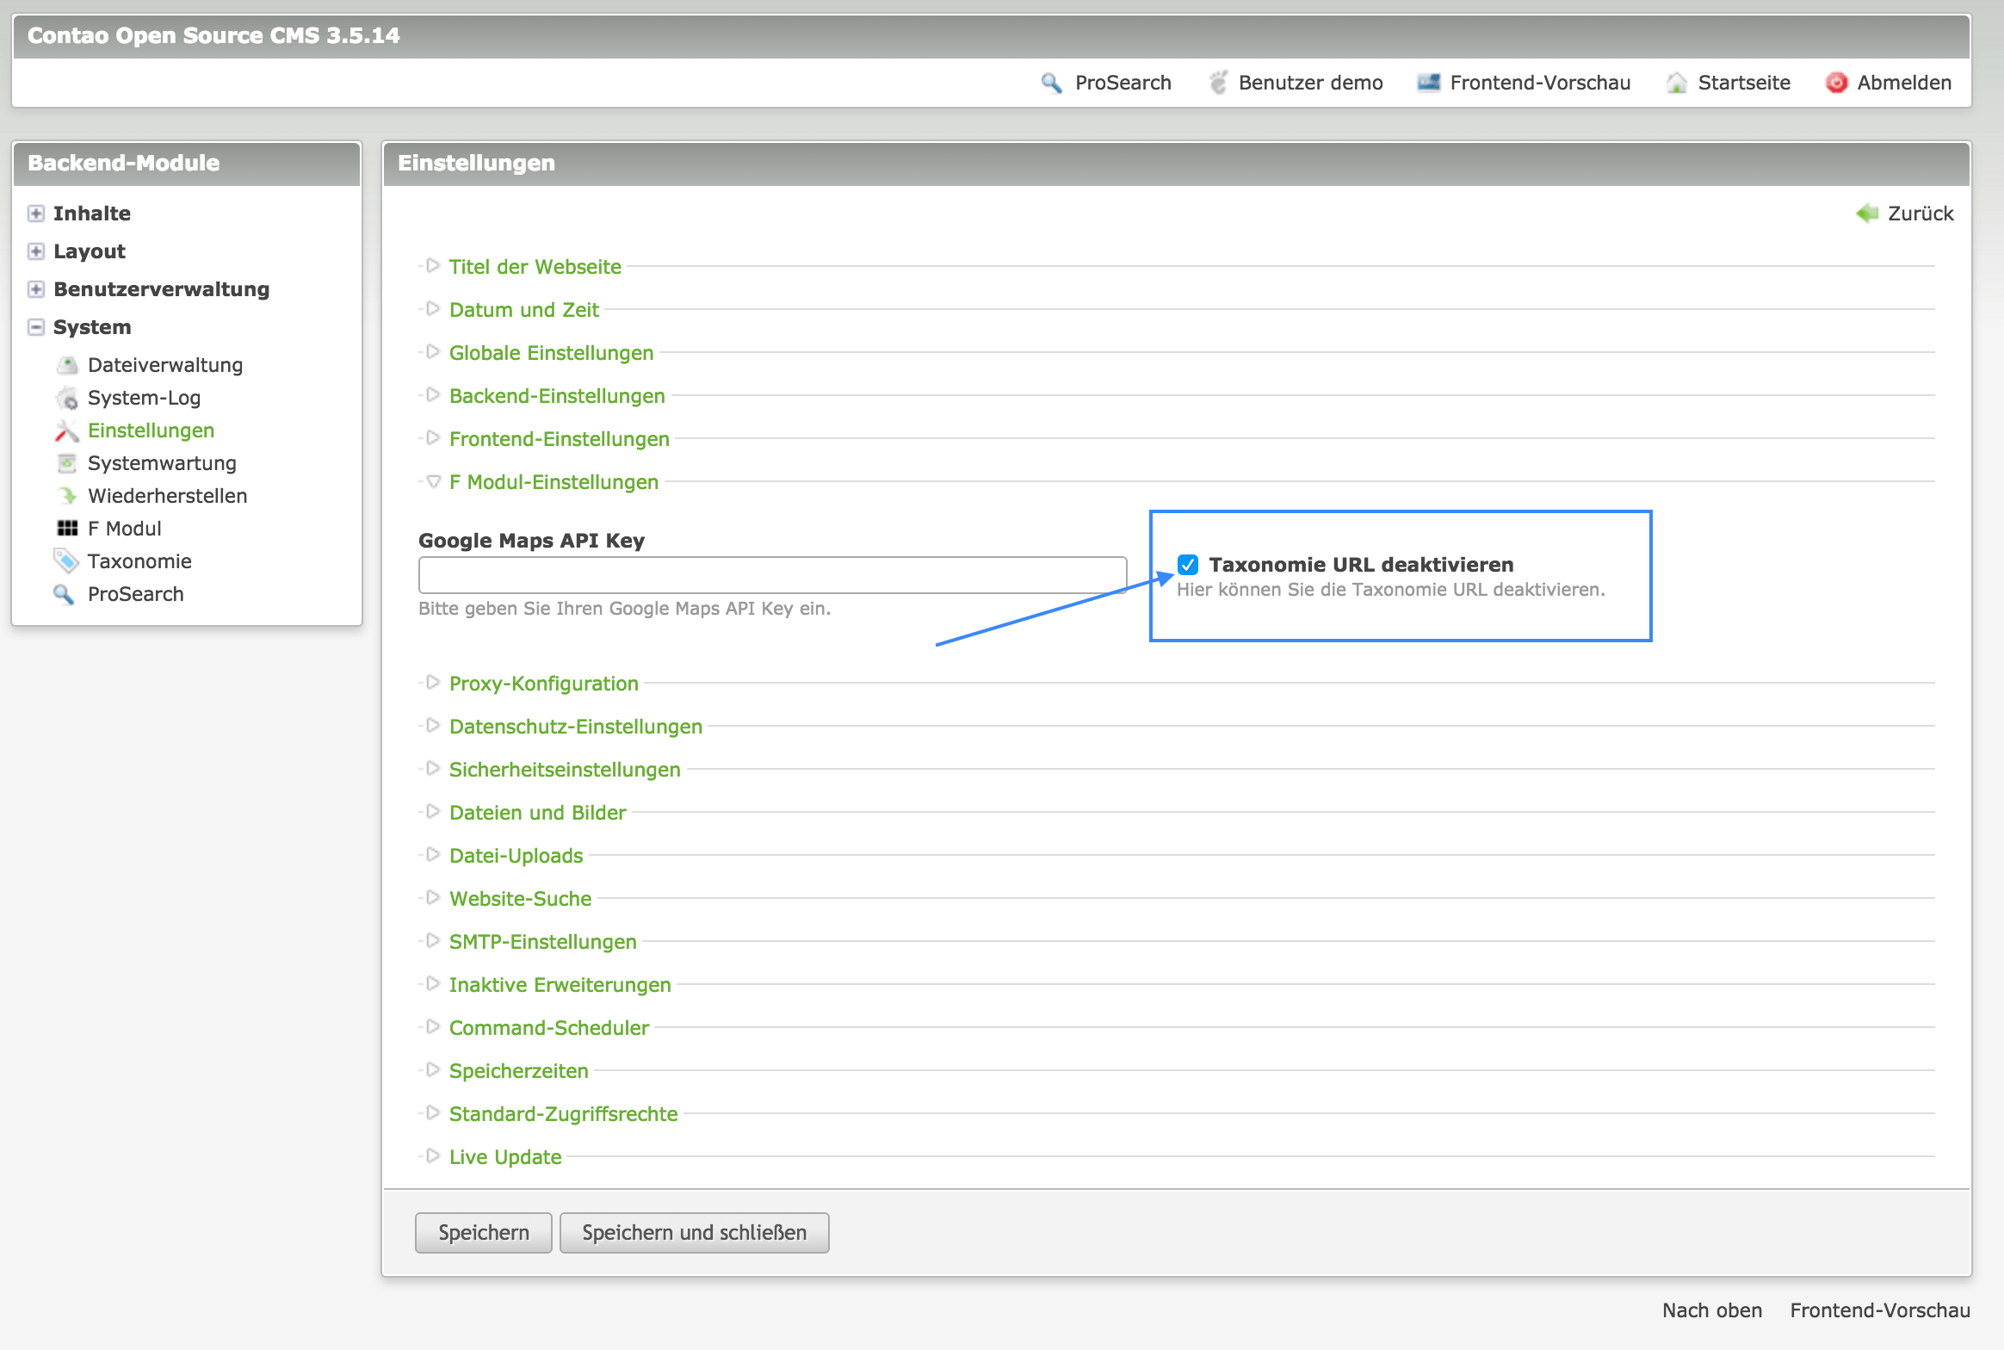Screen dimensions: 2004x1350
Task: Click the Google Maps API Key field
Action: tap(772, 574)
